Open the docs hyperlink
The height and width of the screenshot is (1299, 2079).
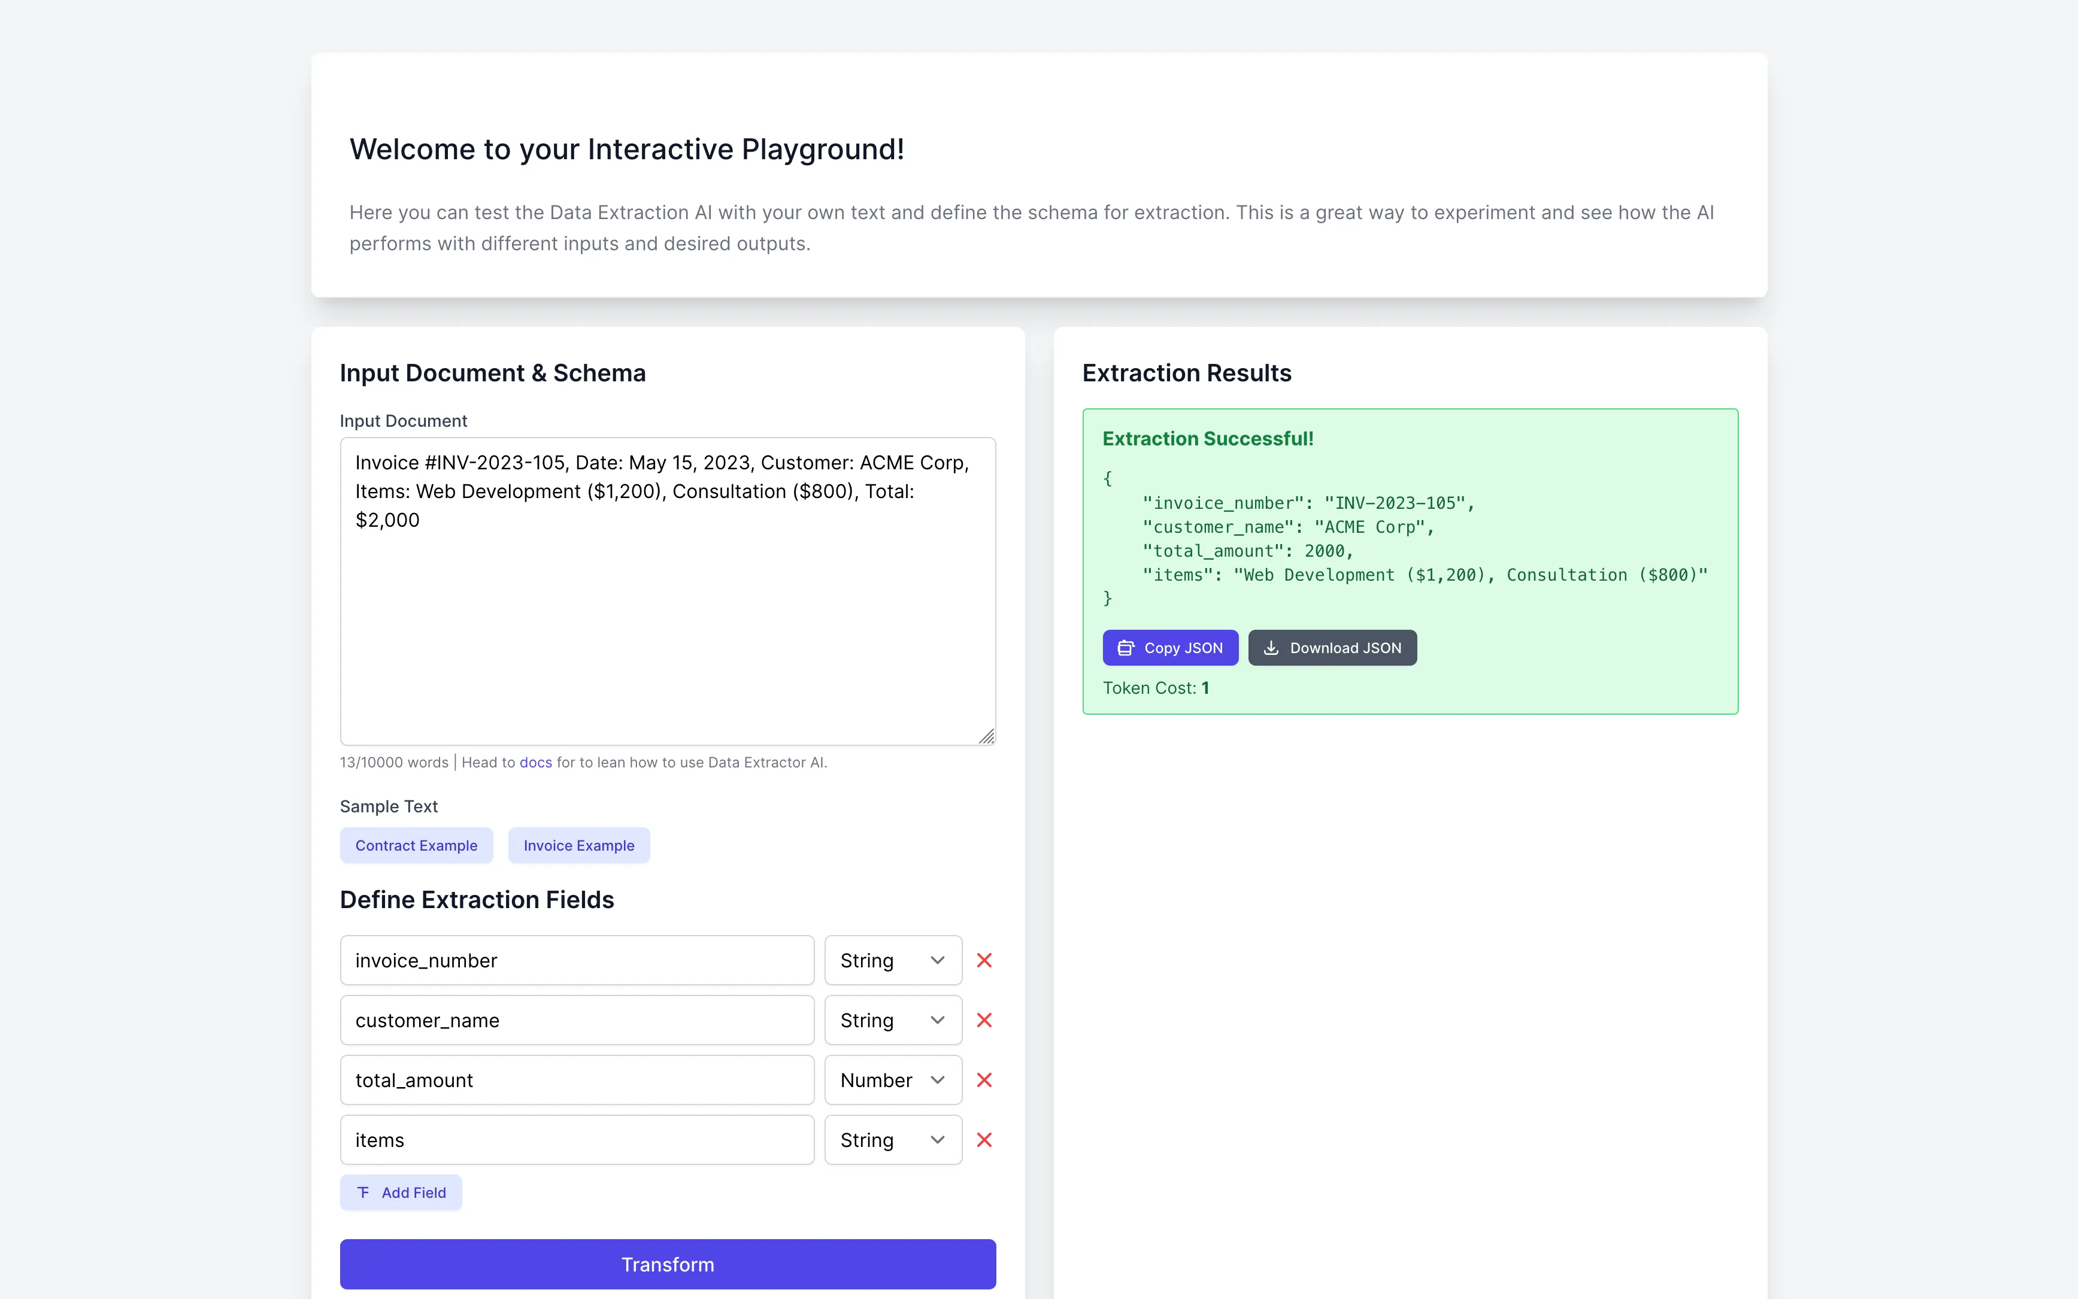coord(535,762)
